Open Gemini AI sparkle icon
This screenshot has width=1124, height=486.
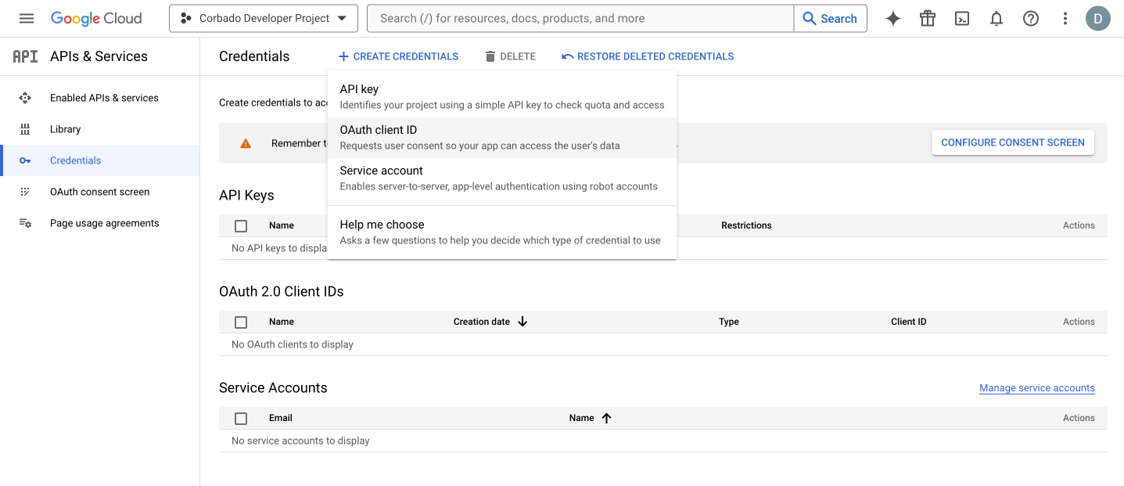point(893,19)
